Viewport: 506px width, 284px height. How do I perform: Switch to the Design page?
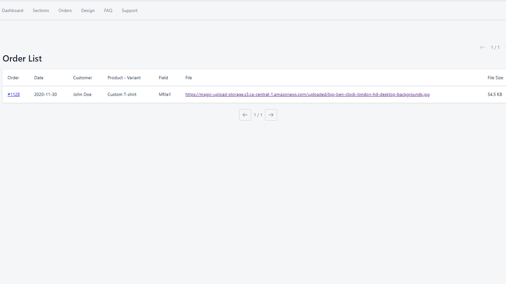pos(88,11)
